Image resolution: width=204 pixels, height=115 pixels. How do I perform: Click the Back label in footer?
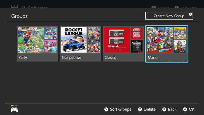[x=172, y=109]
